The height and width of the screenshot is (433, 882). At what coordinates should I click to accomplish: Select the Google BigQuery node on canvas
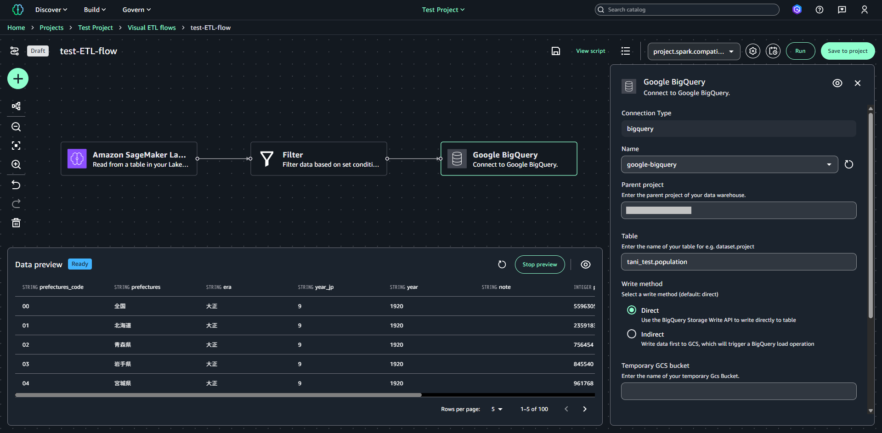pos(509,159)
